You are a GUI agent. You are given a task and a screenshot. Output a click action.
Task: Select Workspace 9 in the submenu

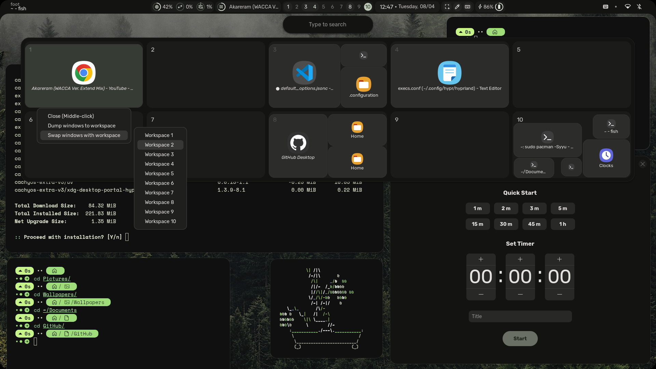point(160,212)
